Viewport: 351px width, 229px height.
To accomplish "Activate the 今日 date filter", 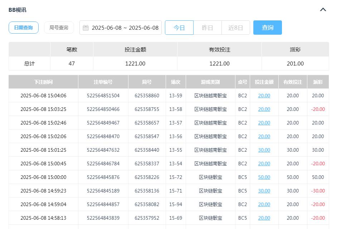I will point(179,28).
